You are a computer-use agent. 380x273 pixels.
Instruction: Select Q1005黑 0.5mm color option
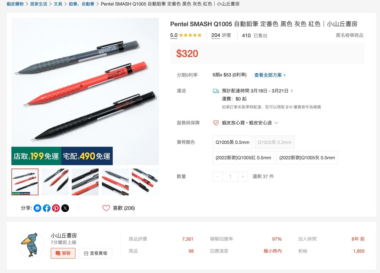click(x=232, y=142)
